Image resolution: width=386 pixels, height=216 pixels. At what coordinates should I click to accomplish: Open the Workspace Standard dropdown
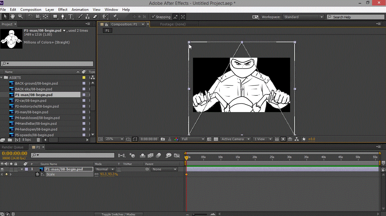tap(303, 17)
